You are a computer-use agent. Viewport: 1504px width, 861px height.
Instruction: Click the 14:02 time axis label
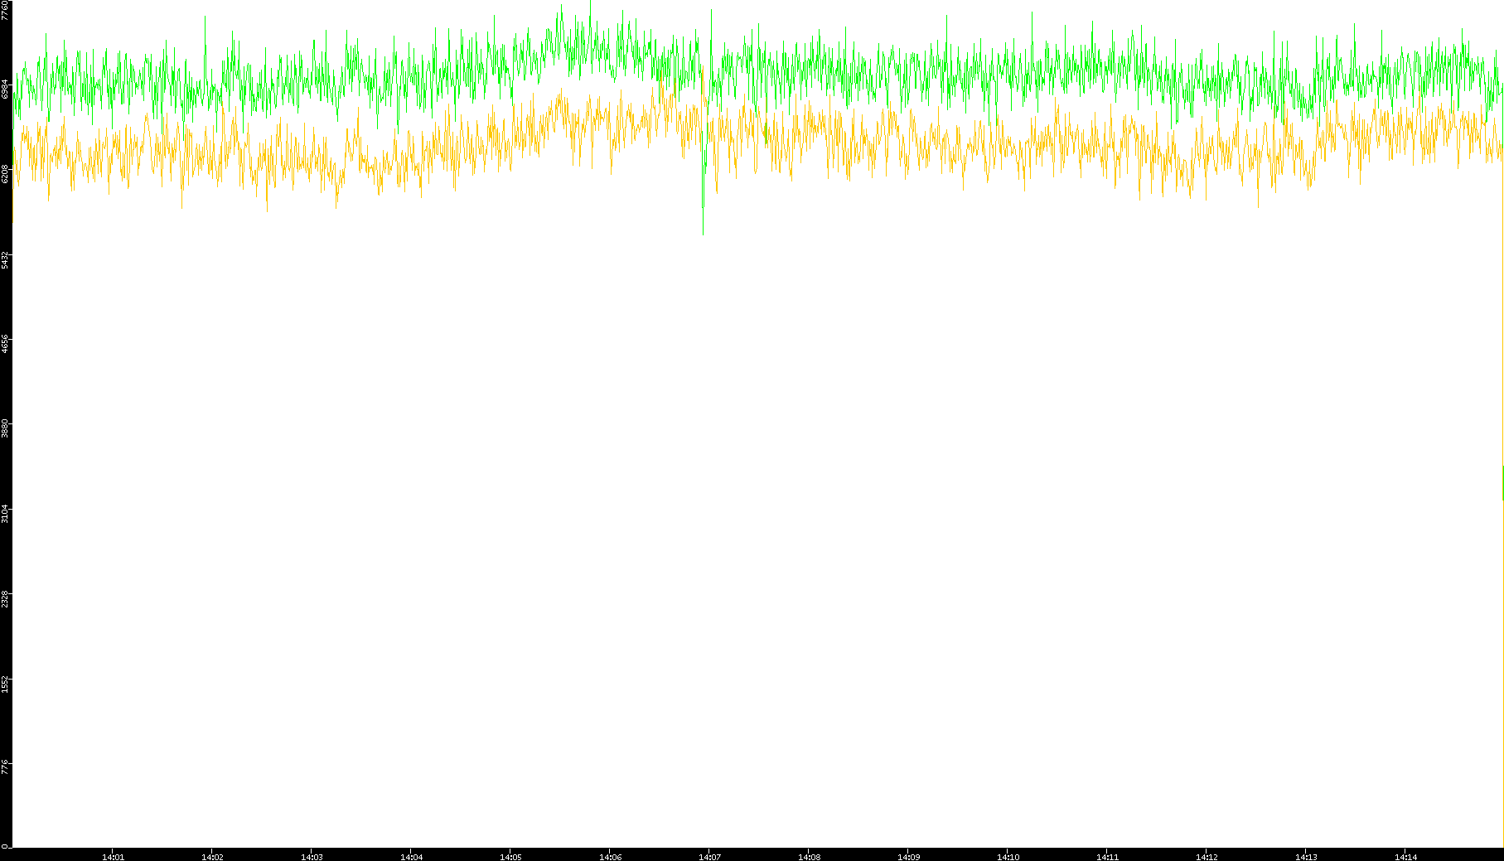212,856
